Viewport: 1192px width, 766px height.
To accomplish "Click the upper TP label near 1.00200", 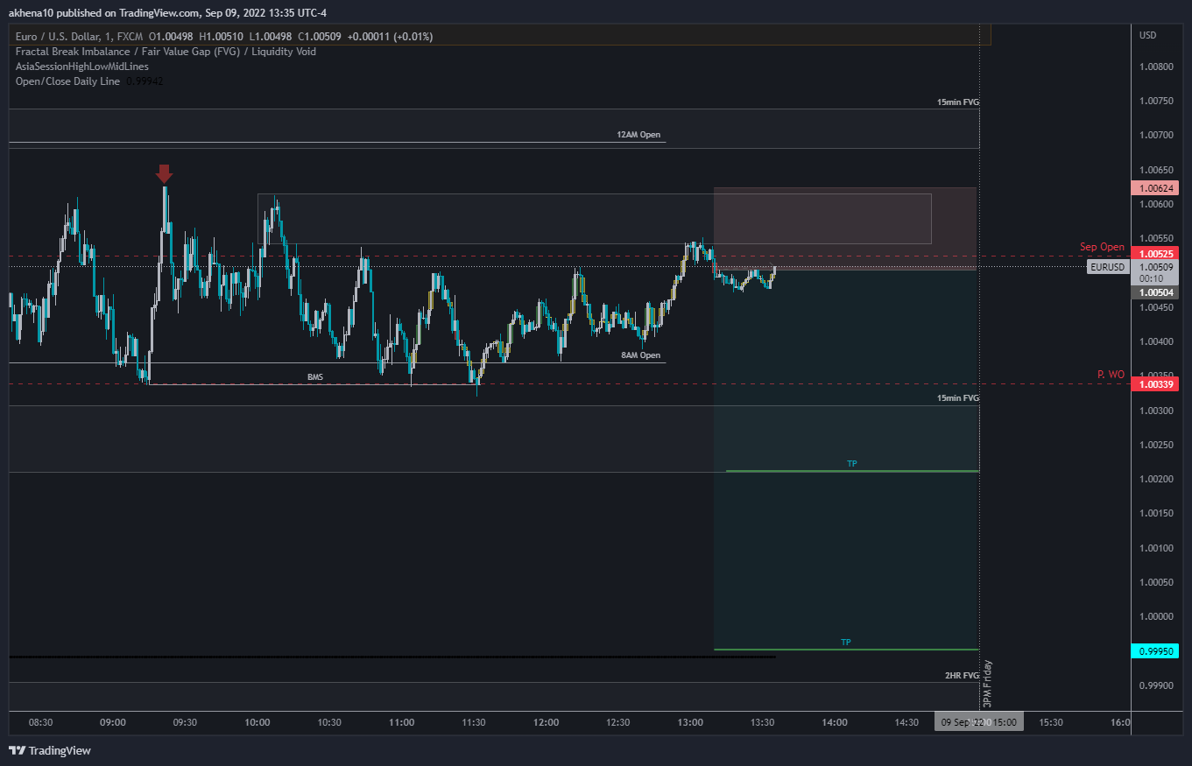I will [x=851, y=463].
